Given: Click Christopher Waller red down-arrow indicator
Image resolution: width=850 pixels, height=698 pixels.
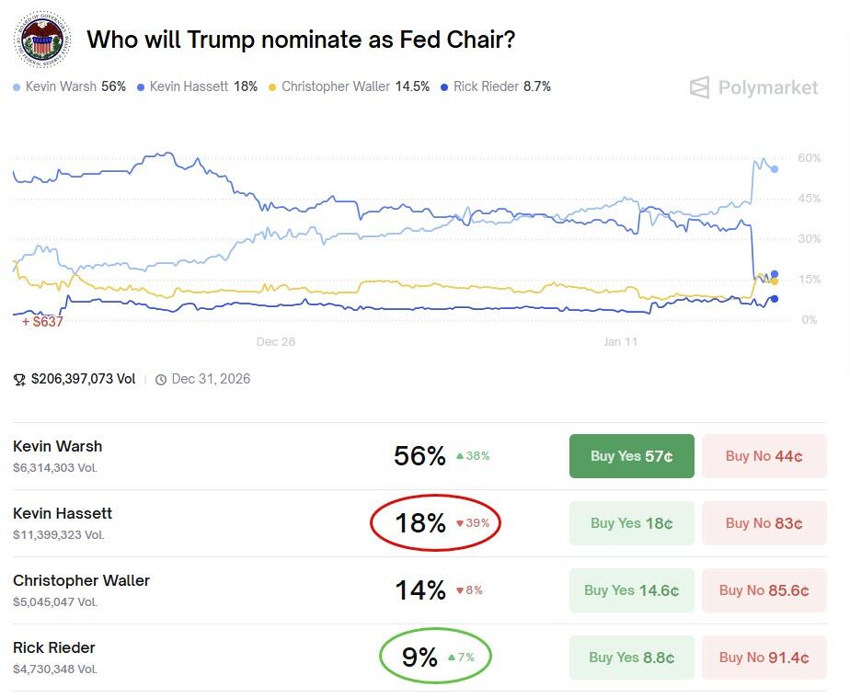Looking at the screenshot, I should click(x=460, y=590).
